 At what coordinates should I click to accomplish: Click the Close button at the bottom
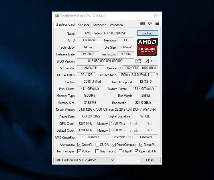pyautogui.click(x=150, y=160)
